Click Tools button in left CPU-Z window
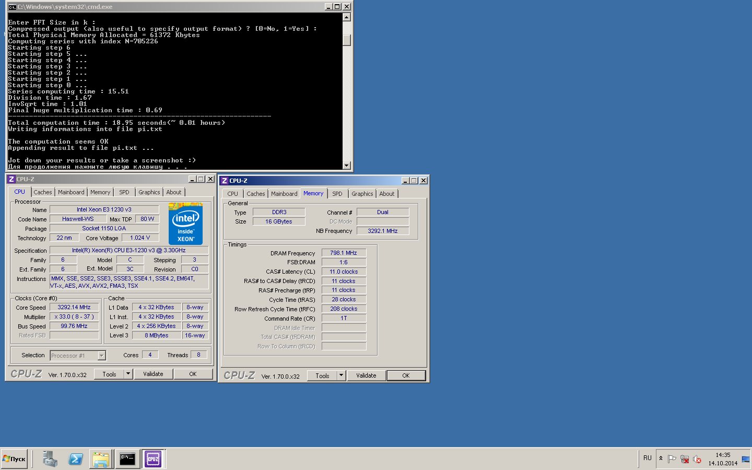The width and height of the screenshot is (752, 470). tap(109, 374)
